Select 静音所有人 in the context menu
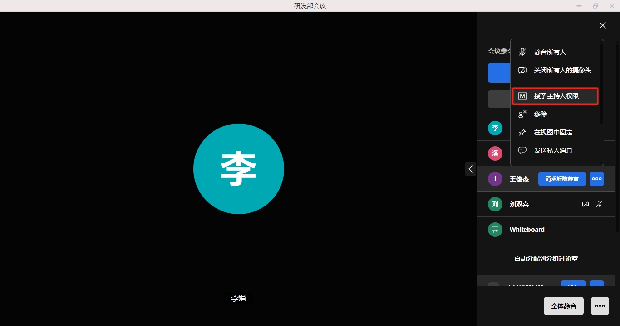Image resolution: width=620 pixels, height=326 pixels. point(550,52)
